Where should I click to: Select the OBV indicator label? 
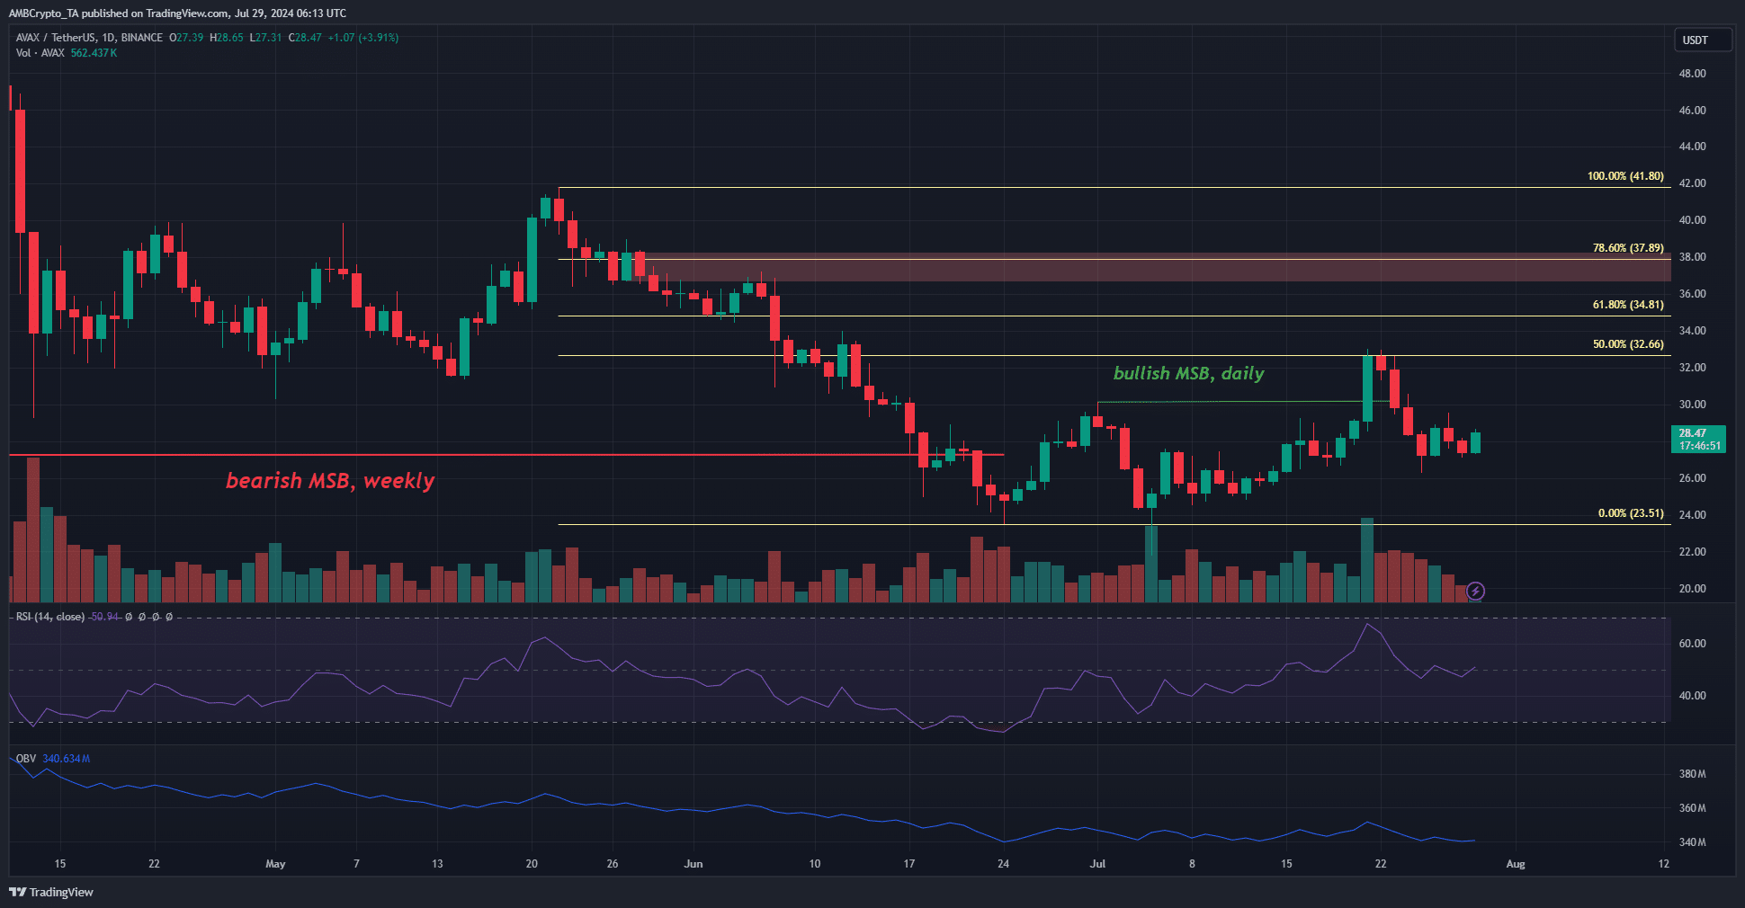click(x=26, y=759)
